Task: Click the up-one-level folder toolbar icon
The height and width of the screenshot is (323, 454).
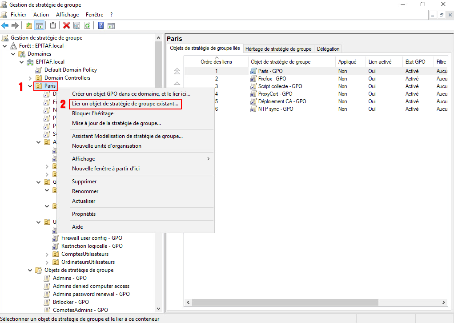Action: [29, 25]
